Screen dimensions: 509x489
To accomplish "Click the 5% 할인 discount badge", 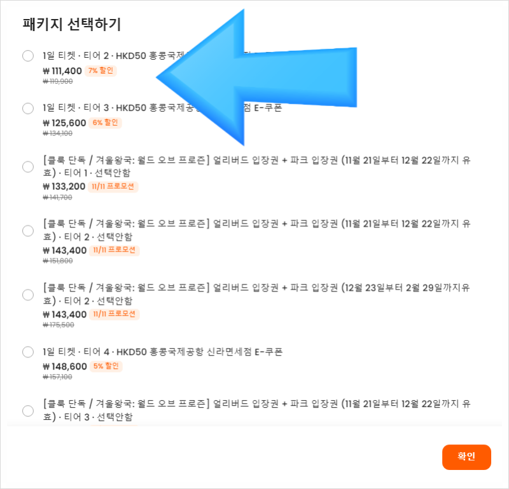I will click(x=106, y=366).
